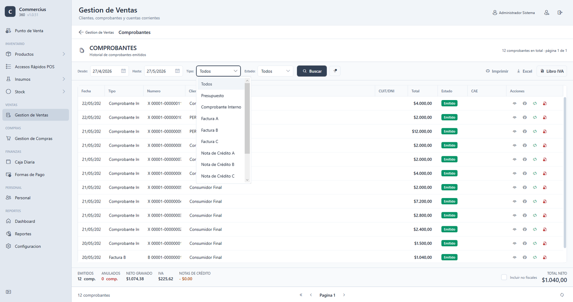Viewport: 573px width, 302px height.
Task: Click the dropdown list scrollbar thumb
Action: click(247, 118)
